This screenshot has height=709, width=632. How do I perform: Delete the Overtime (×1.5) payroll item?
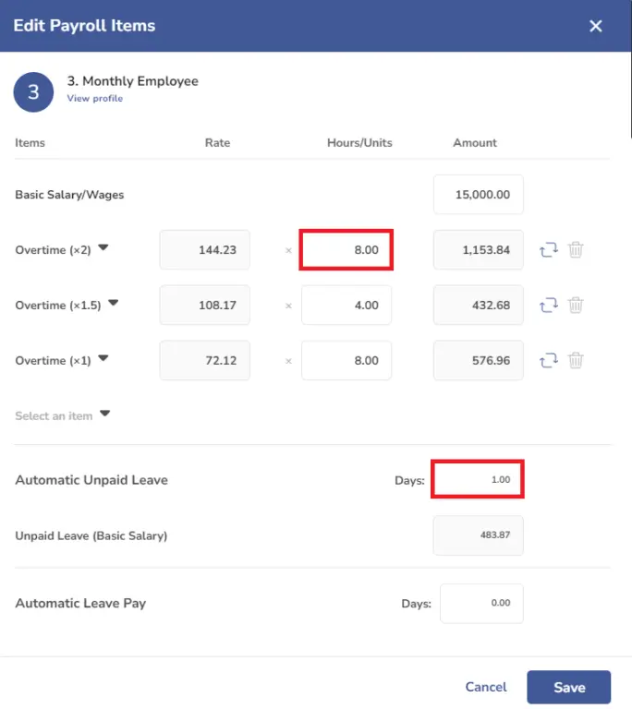pos(576,306)
